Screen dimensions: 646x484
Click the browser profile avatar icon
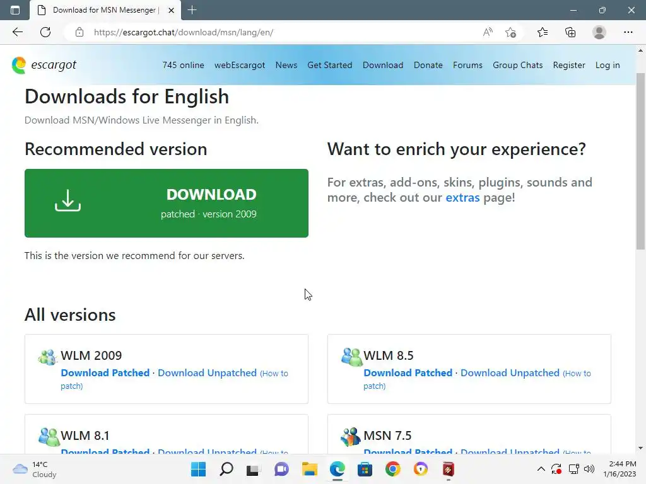(599, 32)
